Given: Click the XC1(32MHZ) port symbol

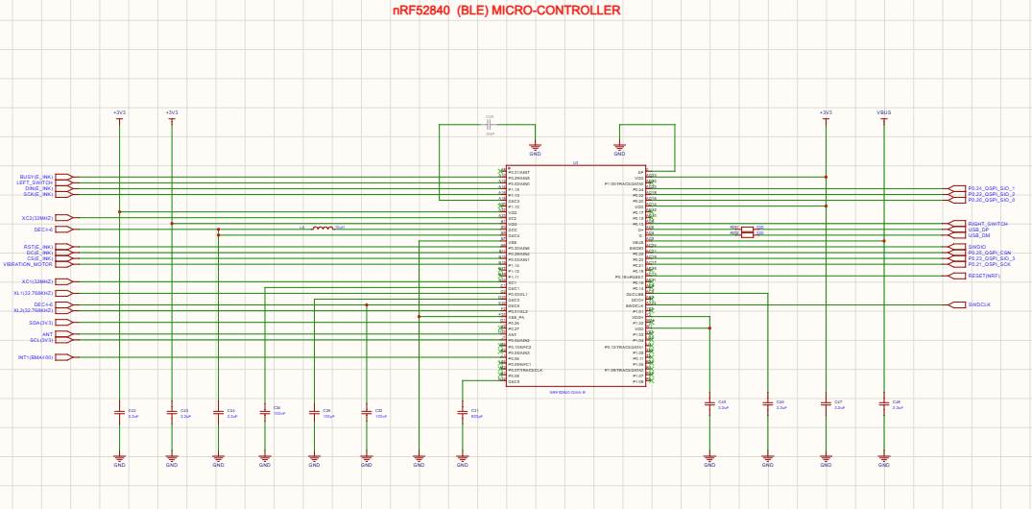Looking at the screenshot, I should click(x=64, y=281).
